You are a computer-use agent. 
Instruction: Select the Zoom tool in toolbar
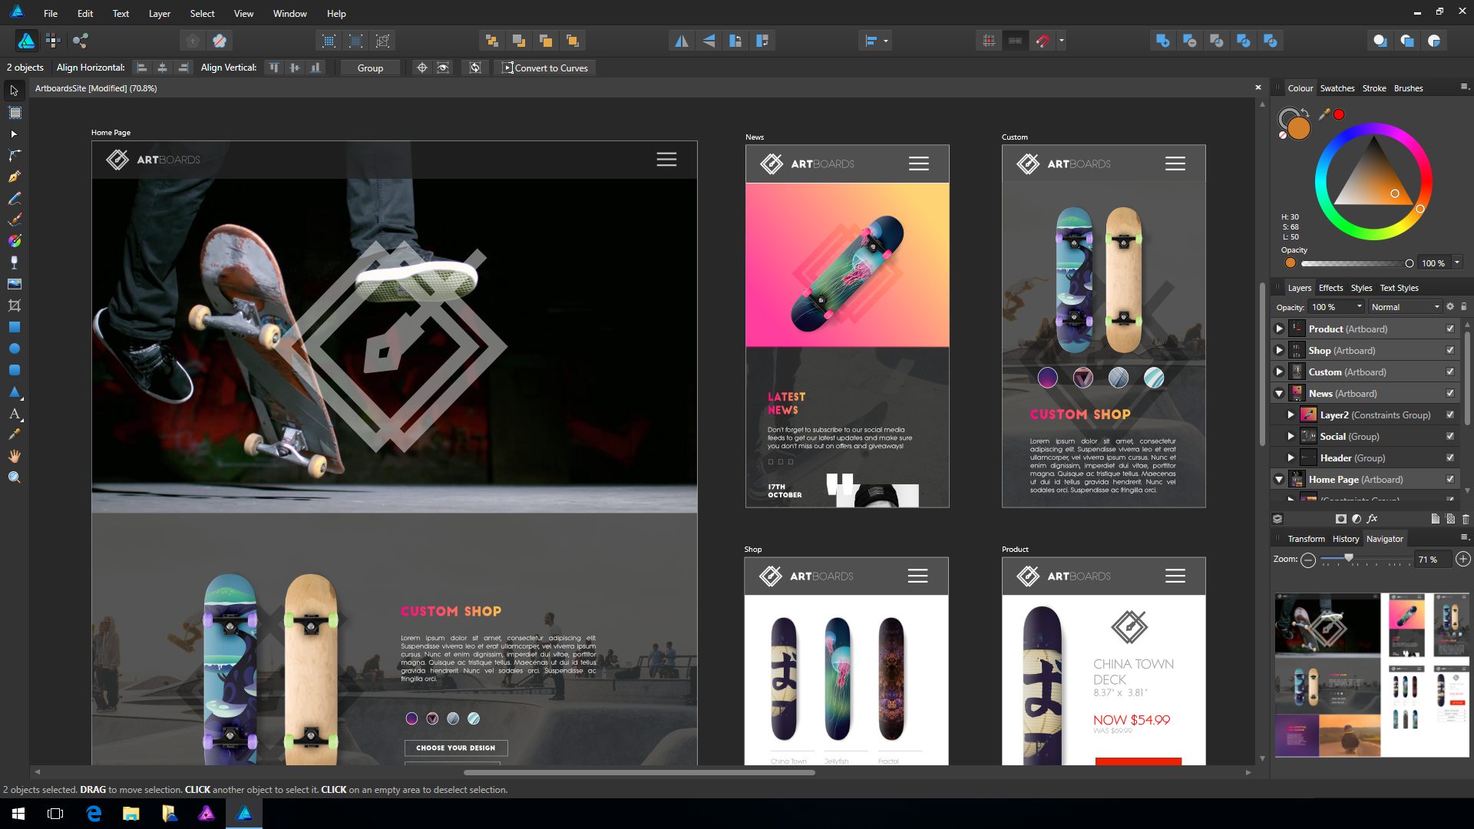pyautogui.click(x=14, y=477)
